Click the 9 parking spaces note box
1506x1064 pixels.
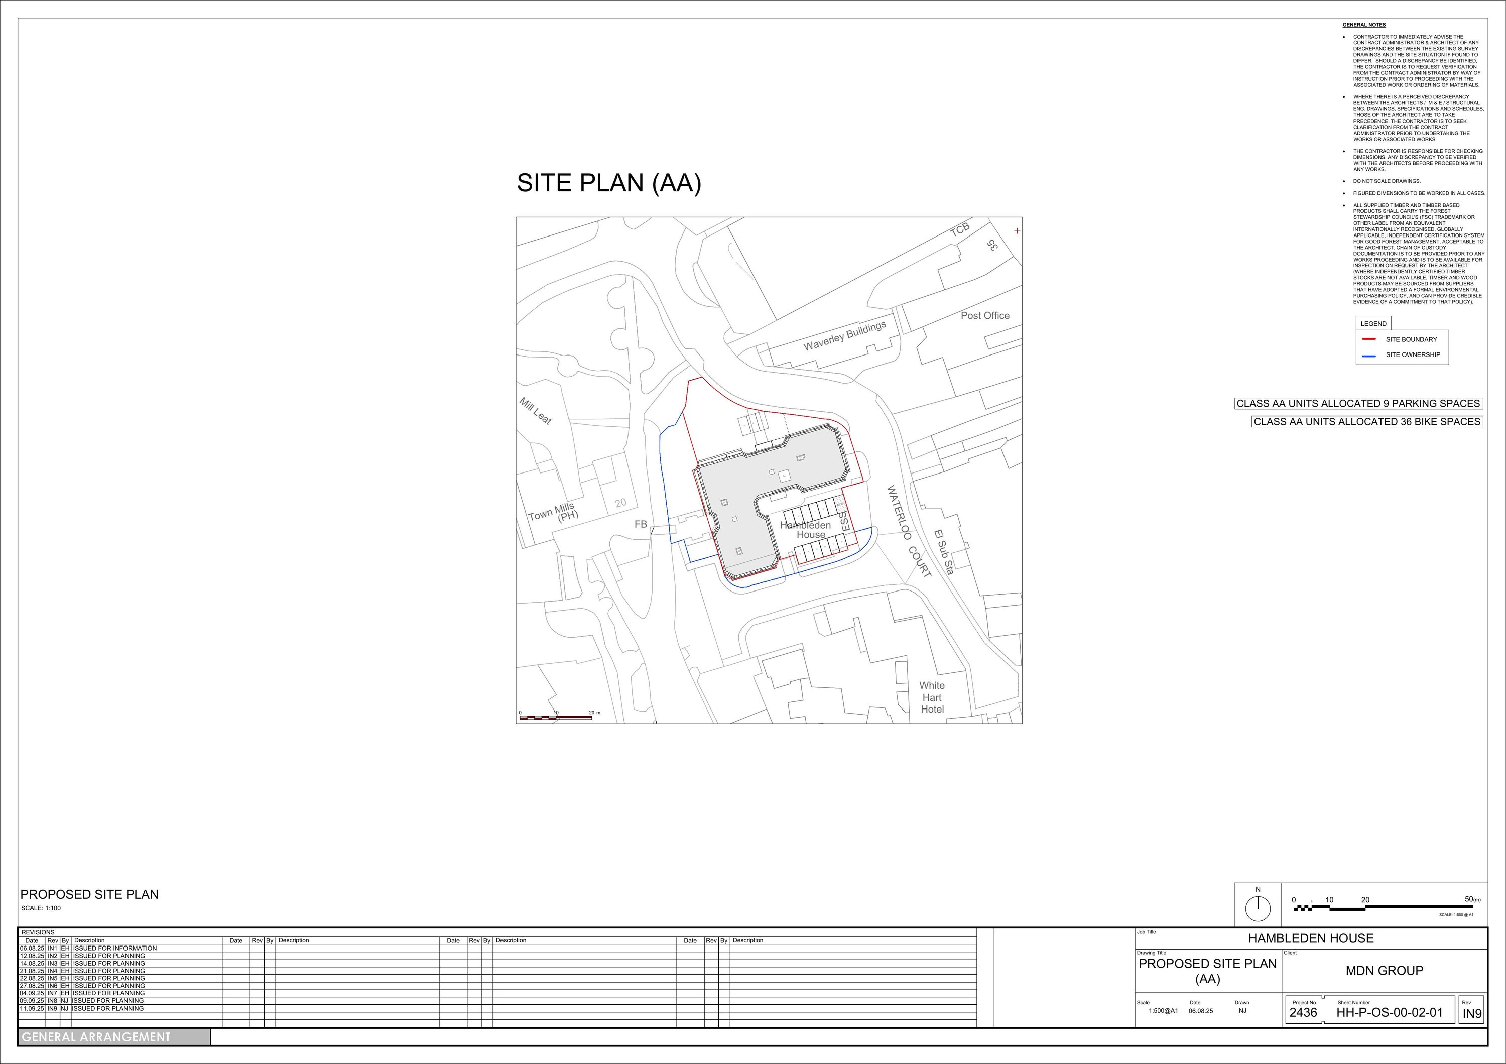coord(1358,403)
